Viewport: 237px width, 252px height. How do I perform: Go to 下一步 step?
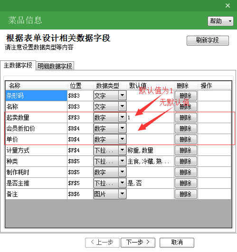[138, 242]
